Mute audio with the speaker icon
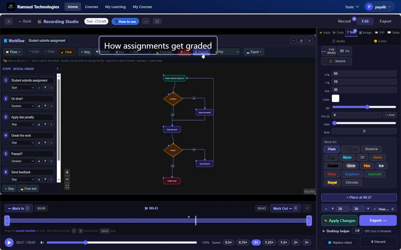The width and height of the screenshot is (401, 250). coord(42,242)
